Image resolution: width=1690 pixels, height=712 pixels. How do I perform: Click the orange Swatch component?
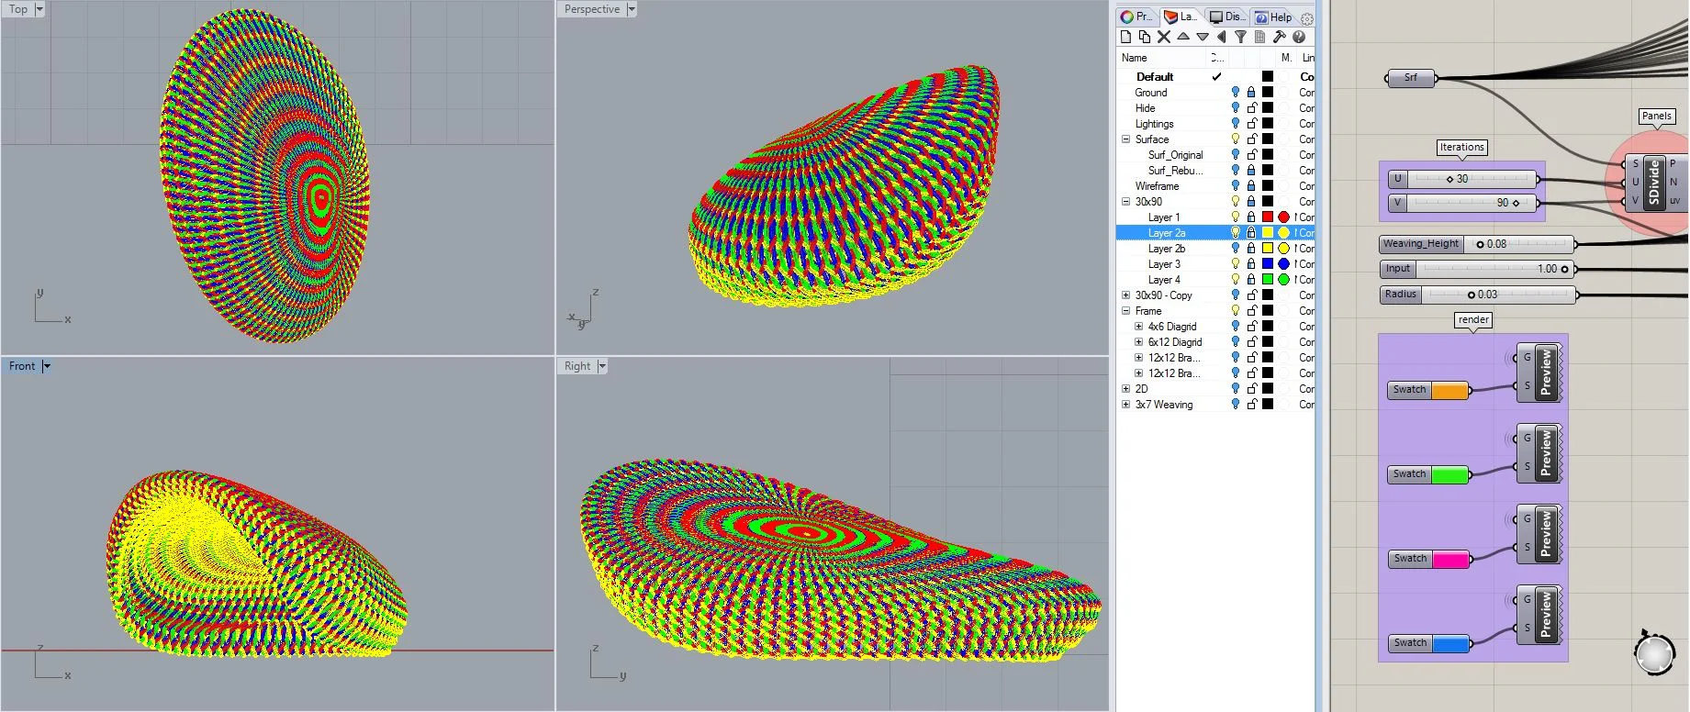click(1428, 390)
